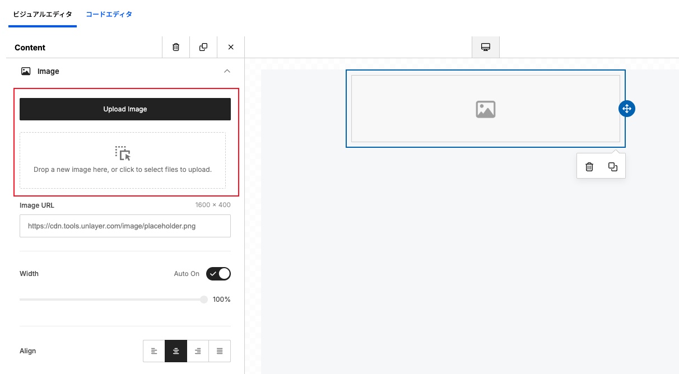The width and height of the screenshot is (679, 374).
Task: Collapse the Image section chevron
Action: point(227,71)
